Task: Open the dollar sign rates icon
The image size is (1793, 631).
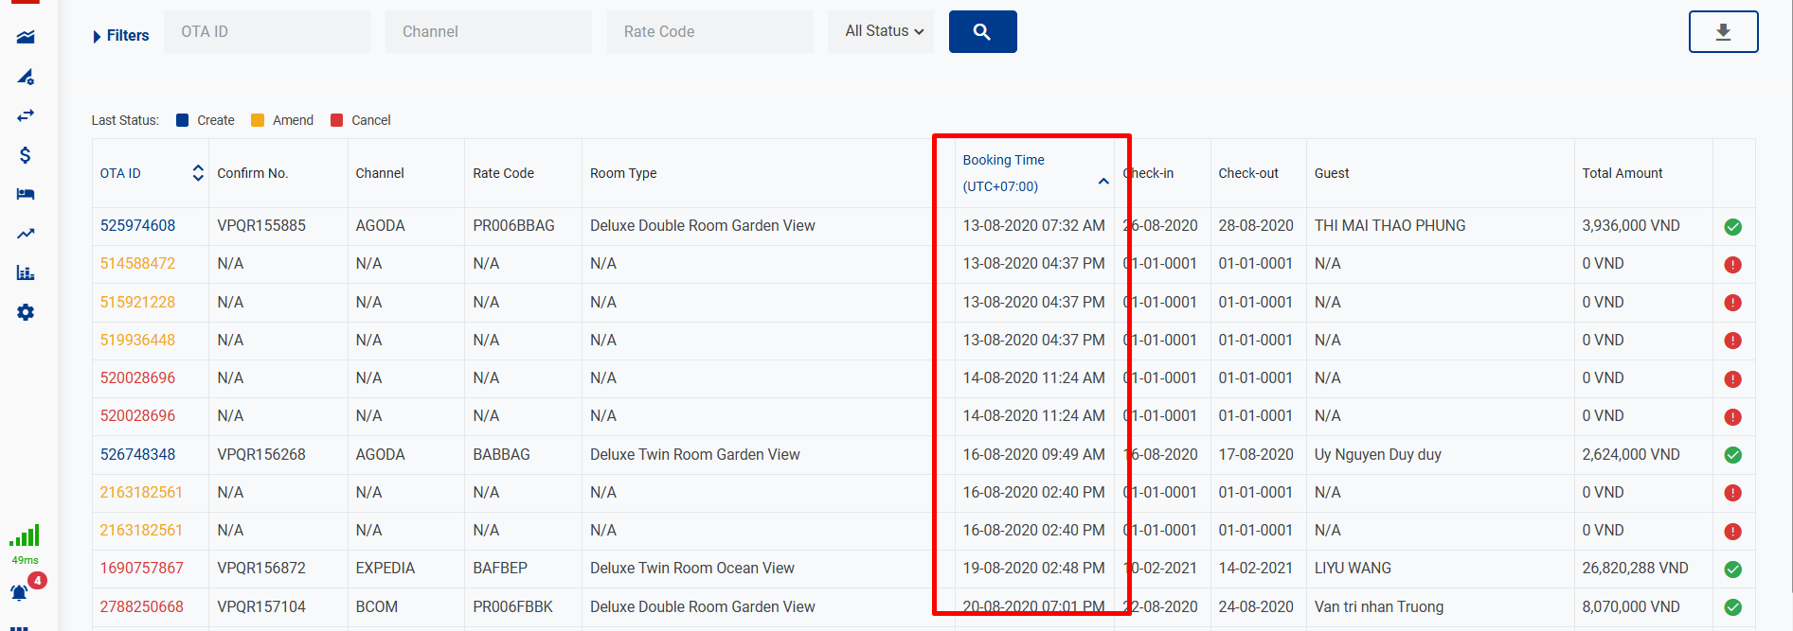Action: (26, 155)
